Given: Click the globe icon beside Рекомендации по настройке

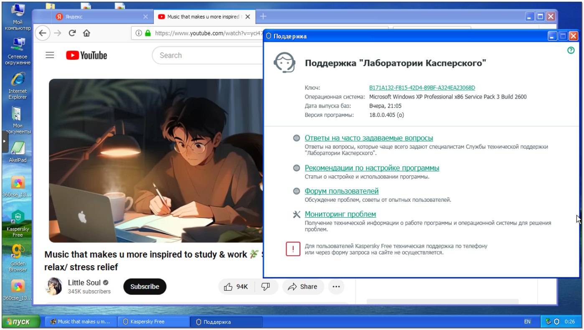Looking at the screenshot, I should click(x=297, y=168).
